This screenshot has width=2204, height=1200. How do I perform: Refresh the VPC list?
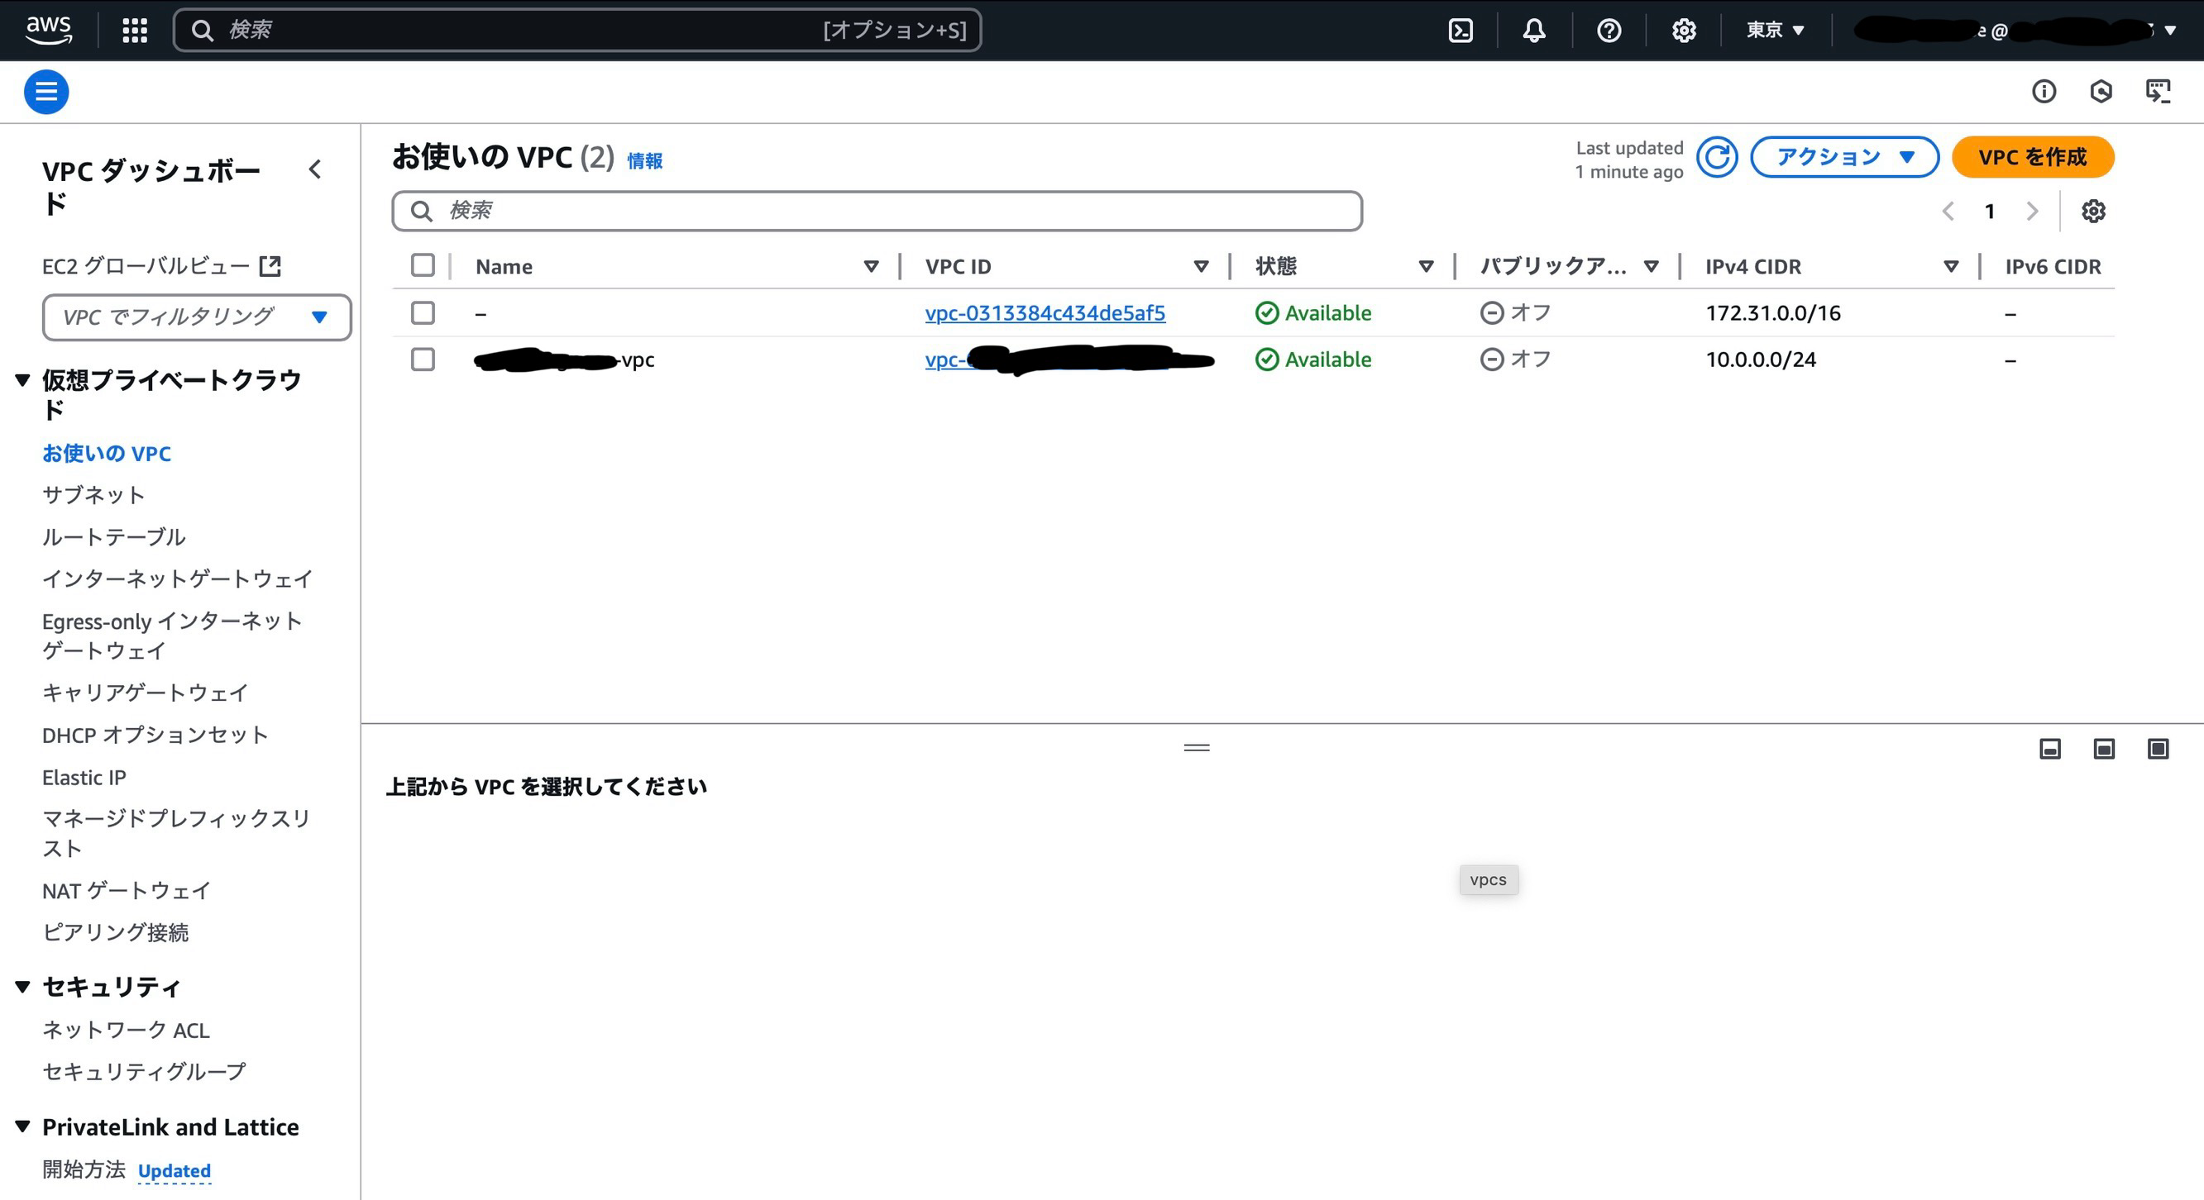1716,157
